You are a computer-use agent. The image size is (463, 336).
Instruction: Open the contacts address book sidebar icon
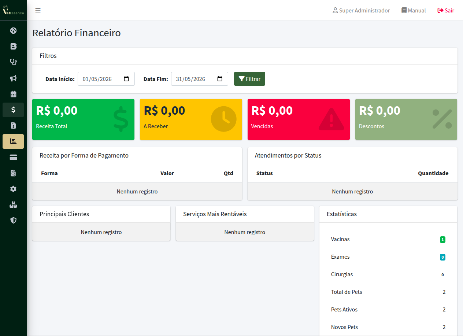click(13, 47)
